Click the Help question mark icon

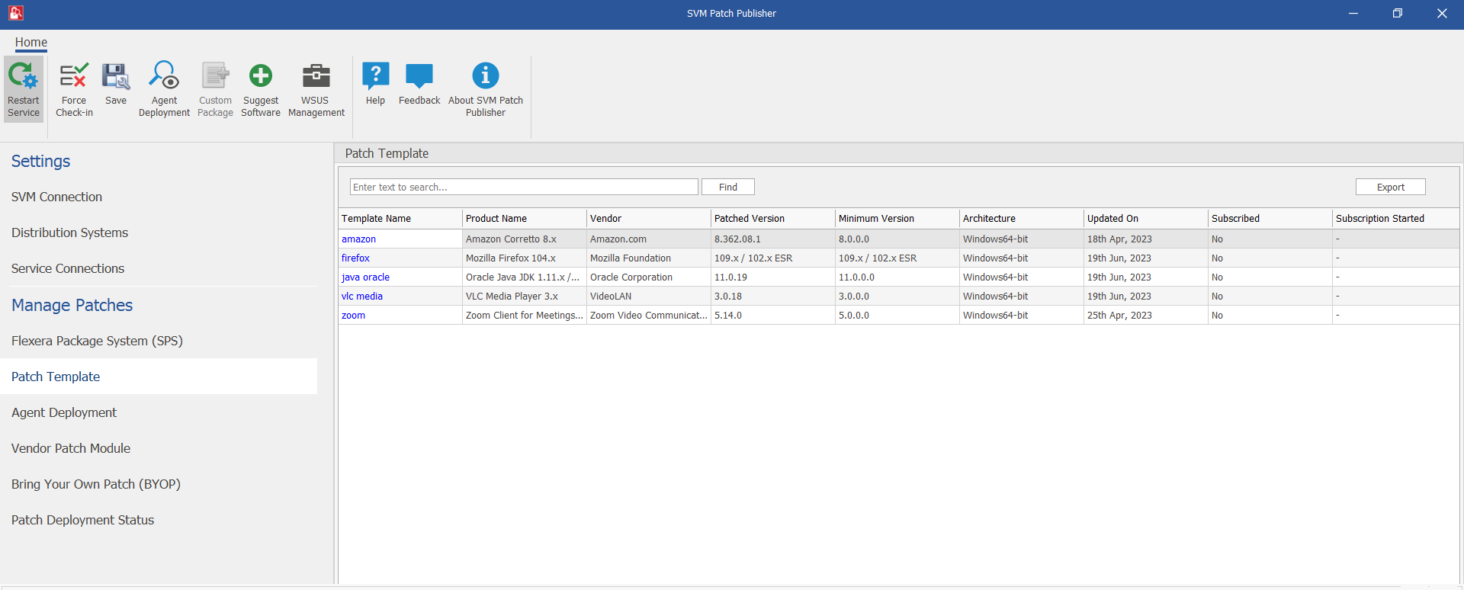tap(375, 75)
